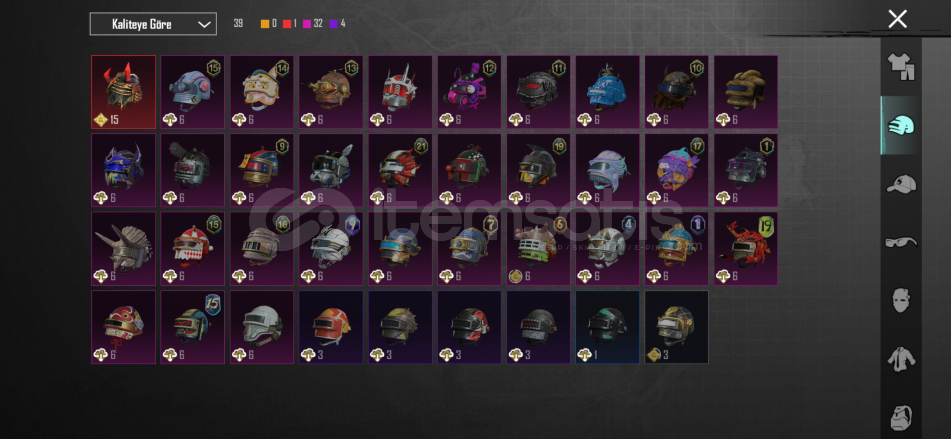Screen dimensions: 951x439
Task: Select the red crab helmet badge 19
Action: coord(745,248)
